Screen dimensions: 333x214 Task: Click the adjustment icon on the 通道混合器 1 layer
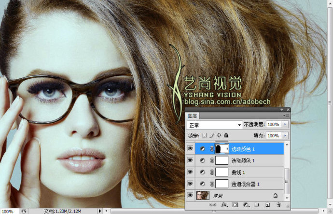click(x=203, y=184)
